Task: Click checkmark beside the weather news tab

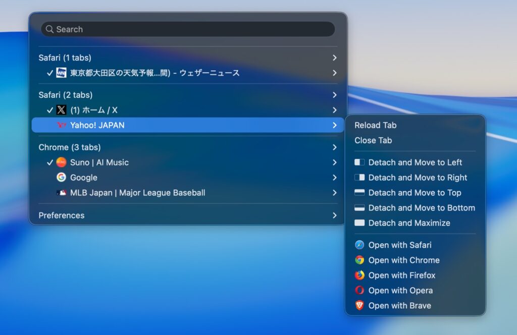Action: tap(49, 73)
